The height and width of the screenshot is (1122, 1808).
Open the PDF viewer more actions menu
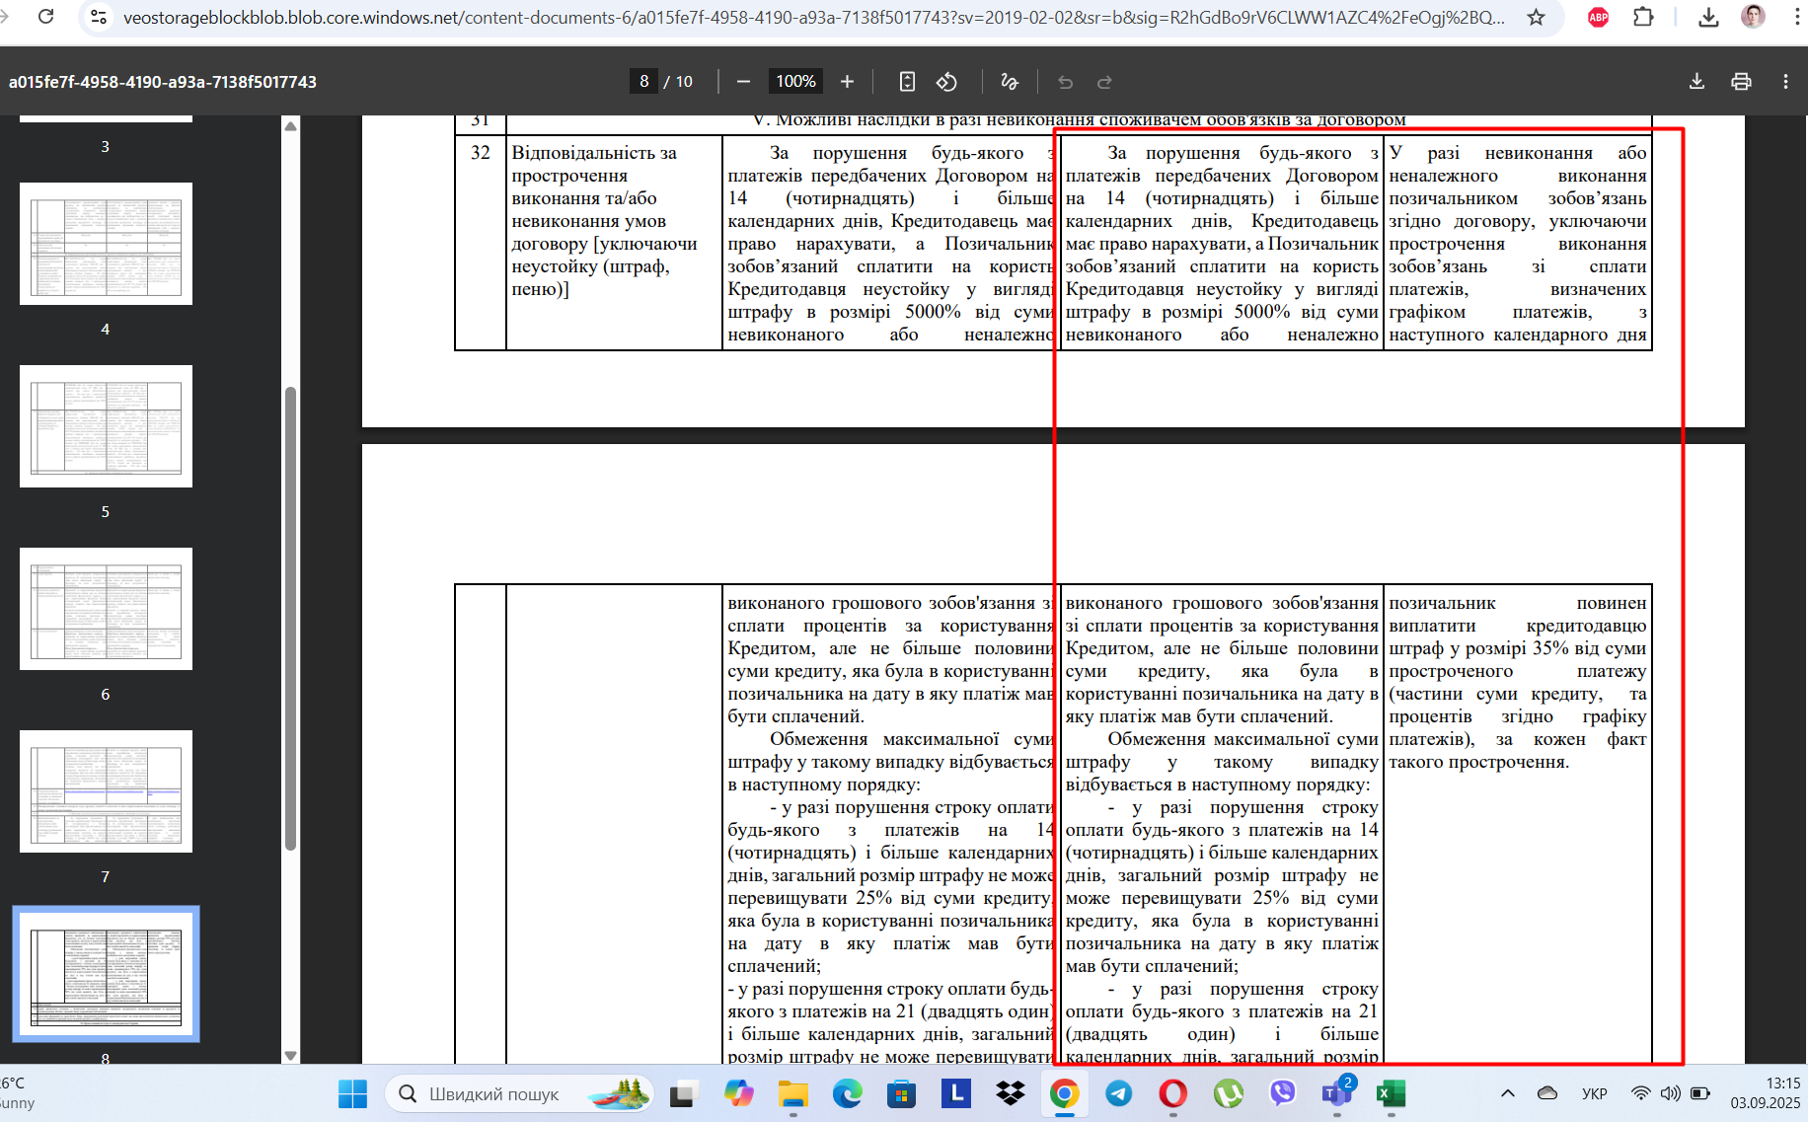[x=1785, y=81]
